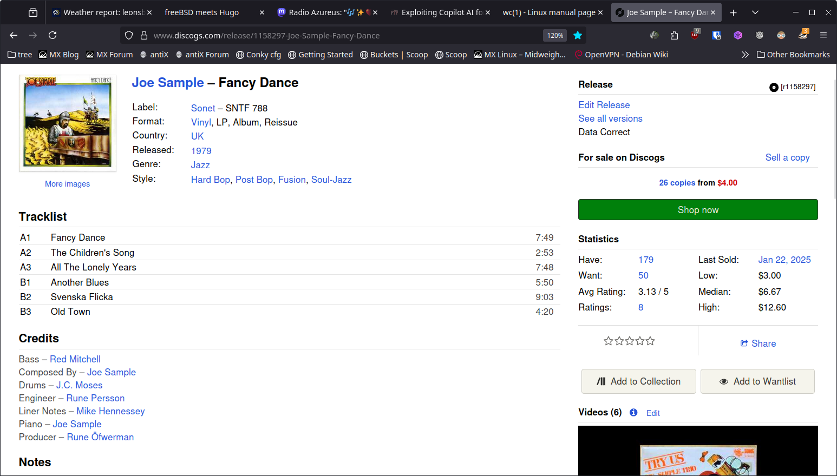Click the release ID r1158297 icon
The width and height of the screenshot is (837, 476).
(774, 87)
